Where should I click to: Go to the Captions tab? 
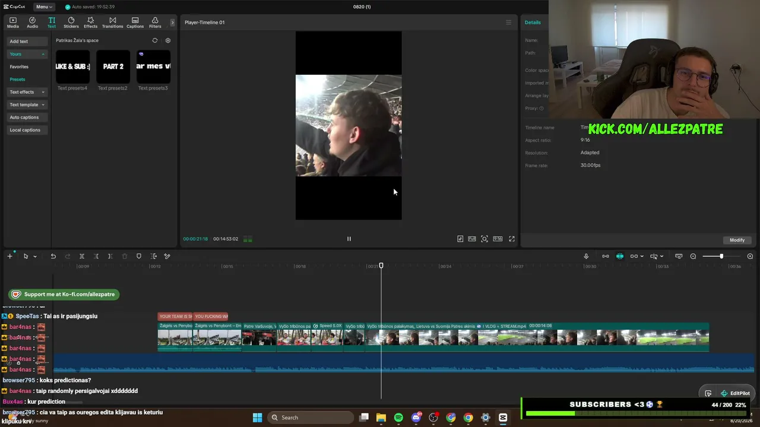click(135, 23)
